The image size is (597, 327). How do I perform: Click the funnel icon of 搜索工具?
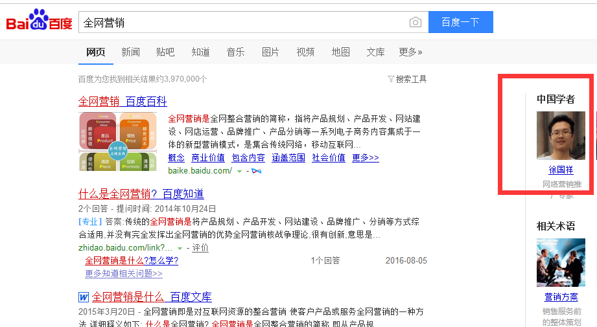(x=391, y=79)
